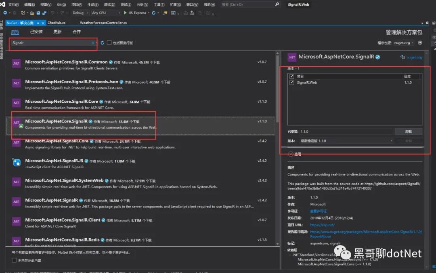436x273 pixels.
Task: Open the Any CPU platform dropdown
Action: [106, 13]
